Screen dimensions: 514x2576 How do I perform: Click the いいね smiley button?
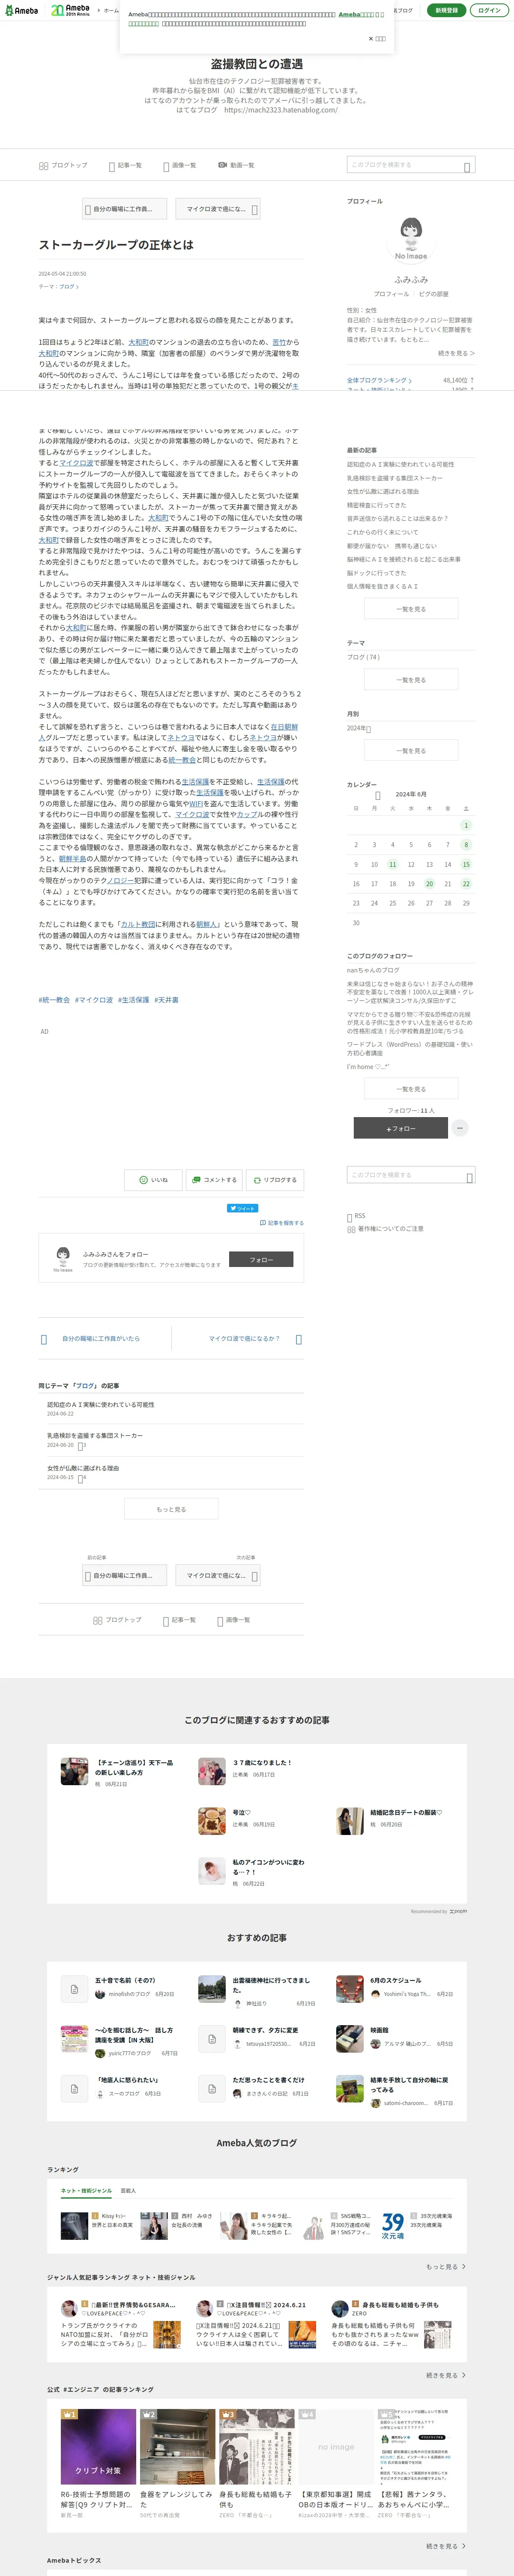pyautogui.click(x=153, y=1180)
